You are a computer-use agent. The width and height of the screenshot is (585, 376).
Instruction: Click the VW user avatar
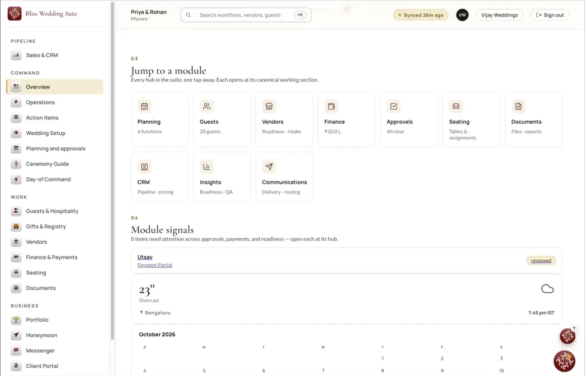coord(463,15)
